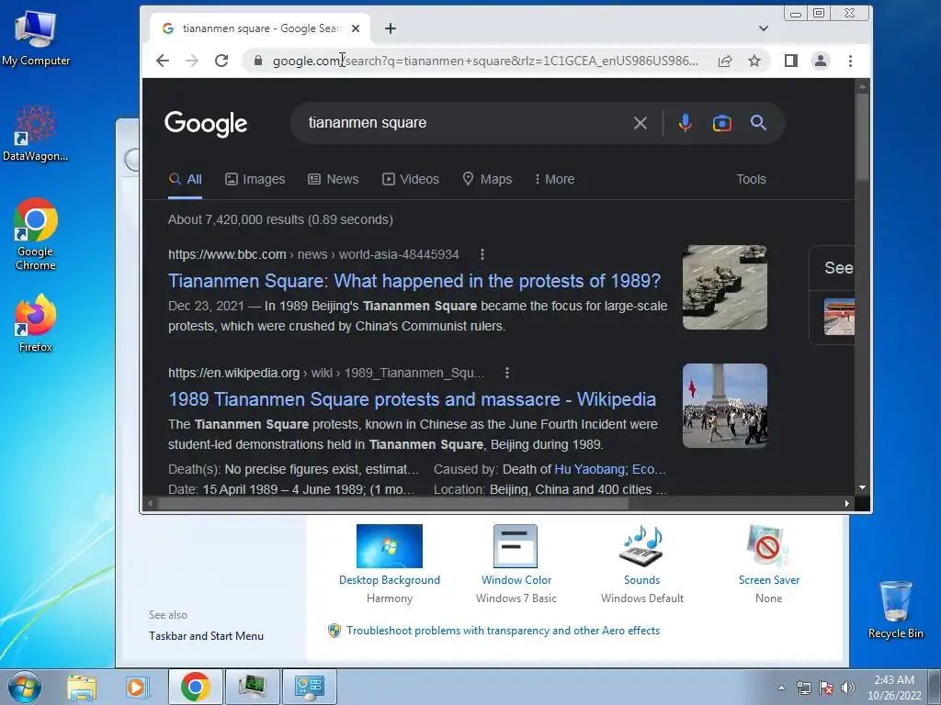Click the Chrome taskbar button
Screen dimensions: 941x705
pos(195,687)
